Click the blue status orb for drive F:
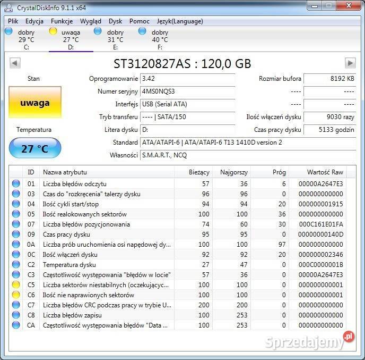365x360 pixels. (142, 31)
